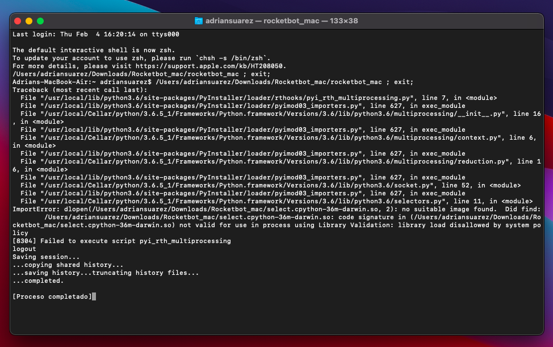
Task: Maximize the Terminal using green button
Action: 40,21
